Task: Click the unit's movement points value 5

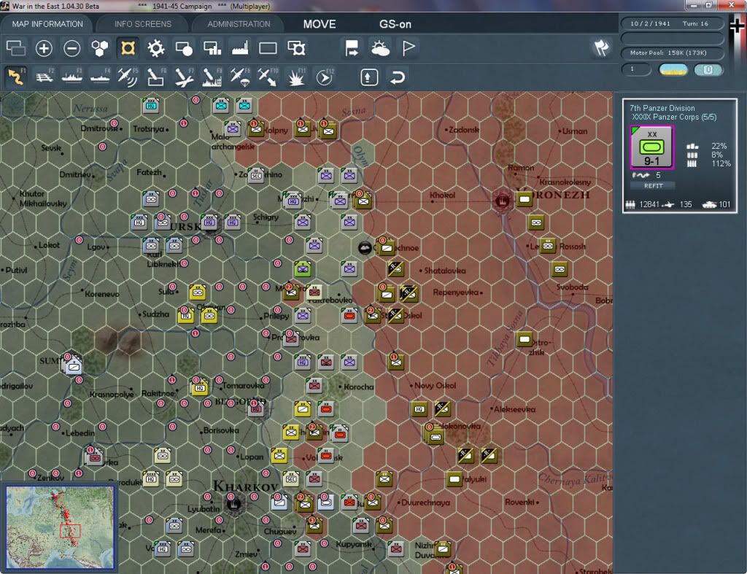Action: pos(658,175)
